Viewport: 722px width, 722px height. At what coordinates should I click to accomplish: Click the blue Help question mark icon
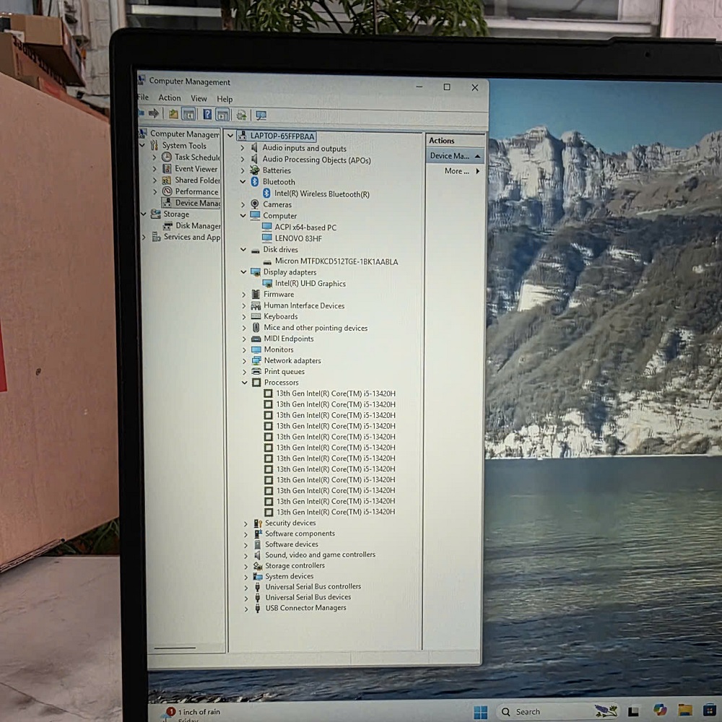[x=207, y=114]
